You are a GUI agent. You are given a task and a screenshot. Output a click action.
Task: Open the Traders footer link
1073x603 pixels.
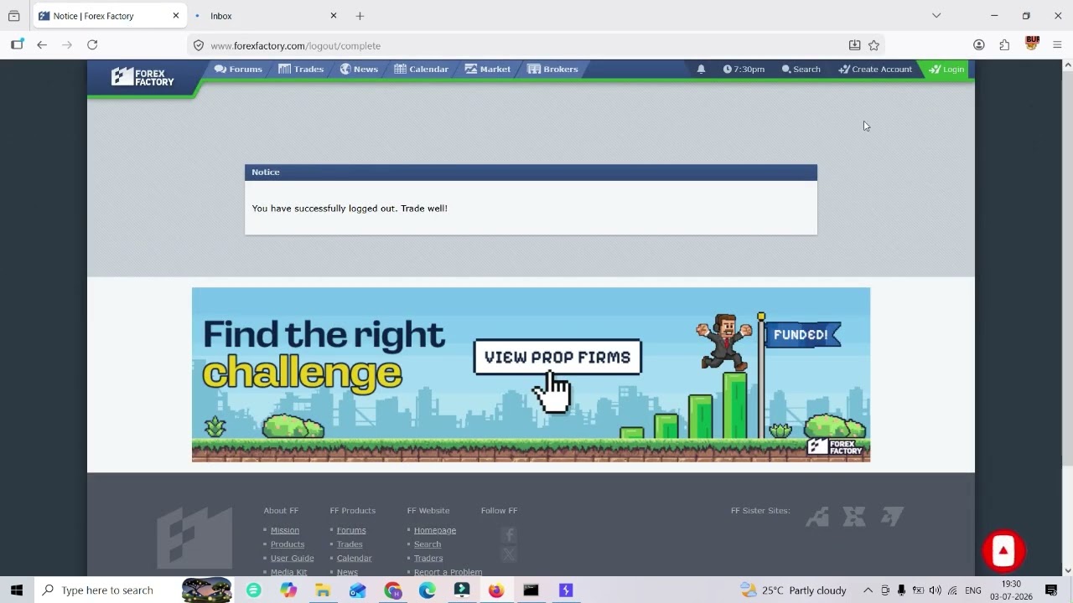(428, 558)
